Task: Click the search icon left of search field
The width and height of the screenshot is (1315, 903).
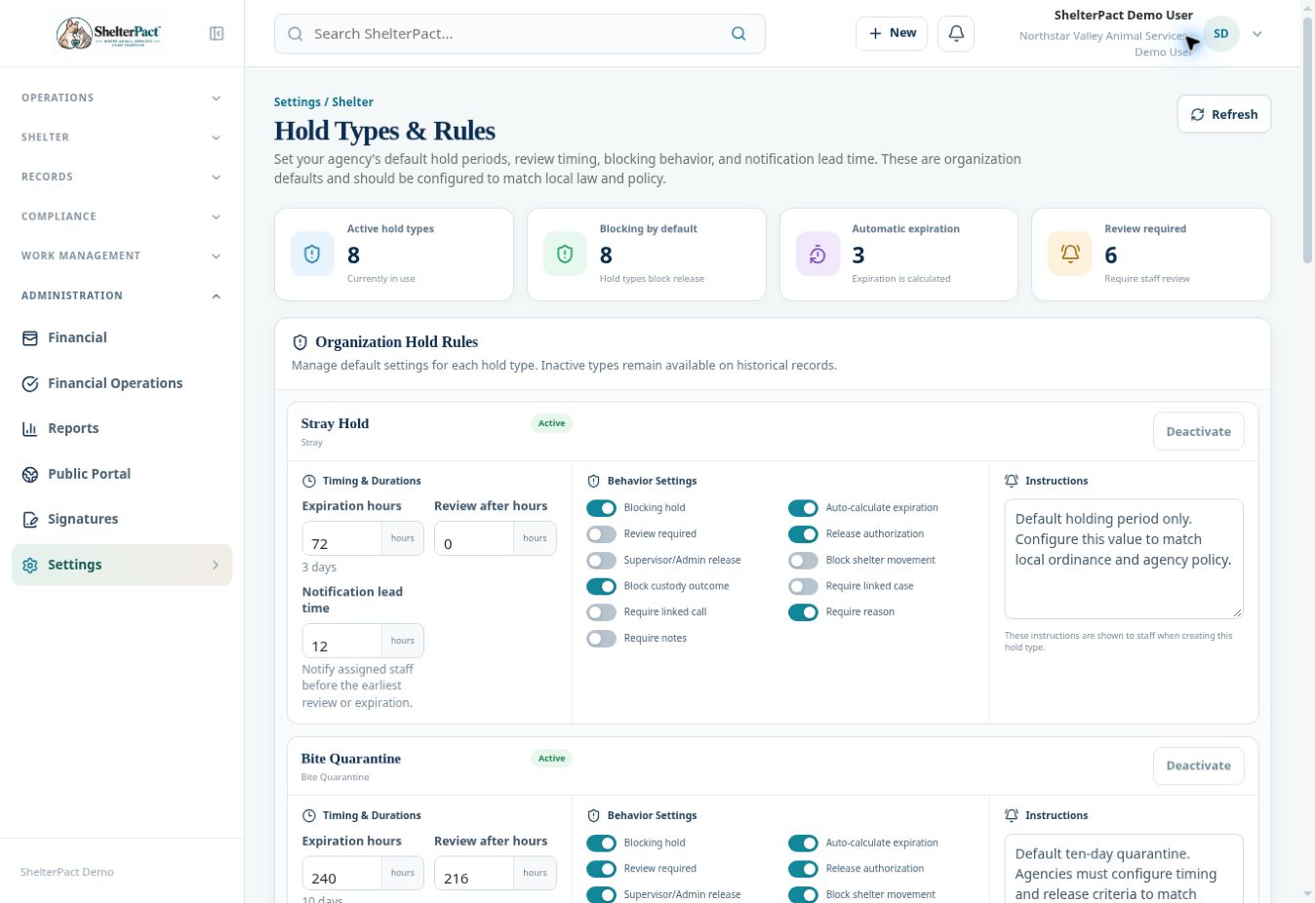Action: 295,33
